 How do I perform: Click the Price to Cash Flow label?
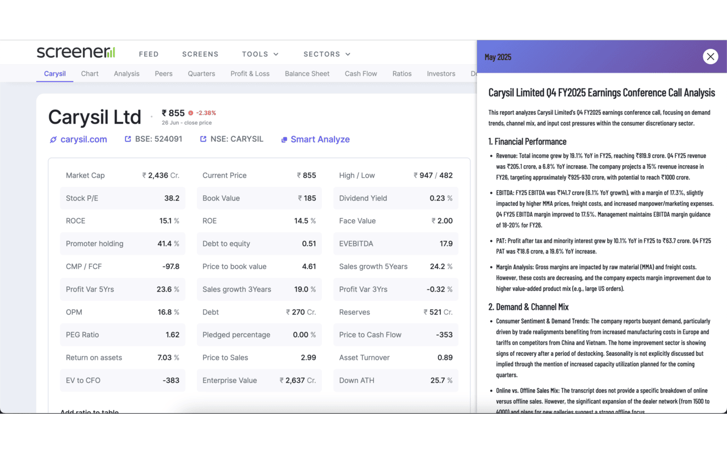[x=370, y=335]
